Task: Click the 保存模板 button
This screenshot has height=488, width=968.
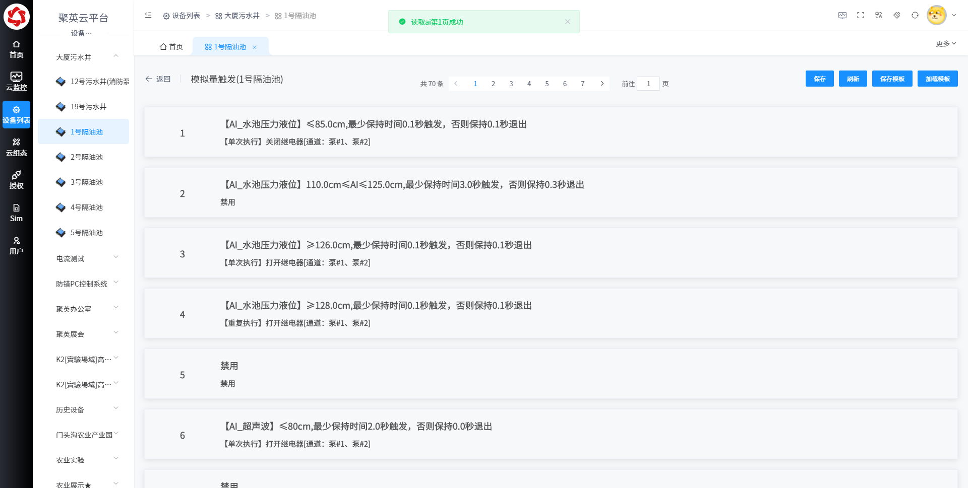Action: (892, 79)
